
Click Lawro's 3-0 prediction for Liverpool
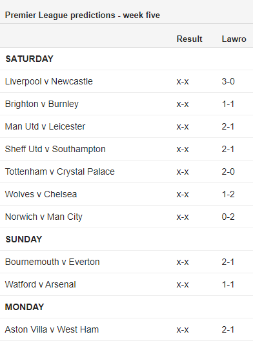228,82
